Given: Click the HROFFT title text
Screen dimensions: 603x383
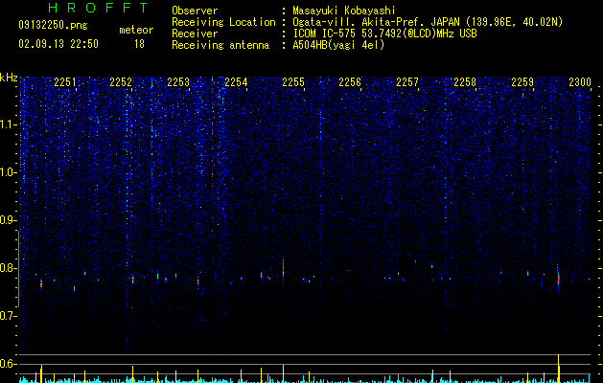Looking at the screenshot, I should [98, 8].
